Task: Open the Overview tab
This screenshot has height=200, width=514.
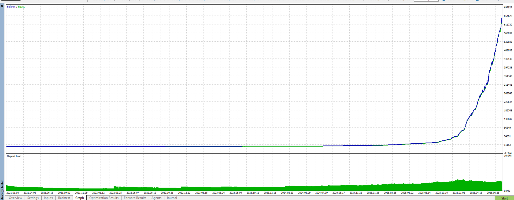Action: [15, 198]
